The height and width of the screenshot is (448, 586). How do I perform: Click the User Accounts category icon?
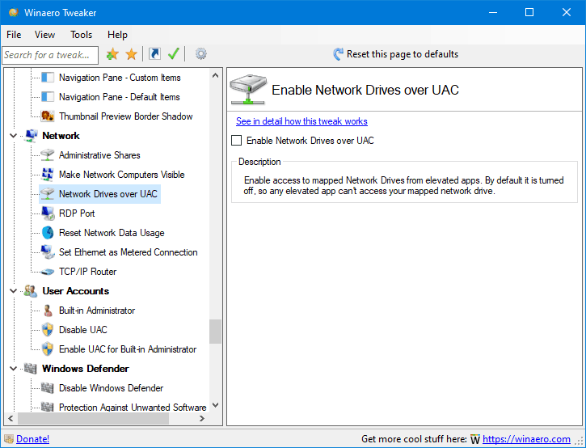31,291
